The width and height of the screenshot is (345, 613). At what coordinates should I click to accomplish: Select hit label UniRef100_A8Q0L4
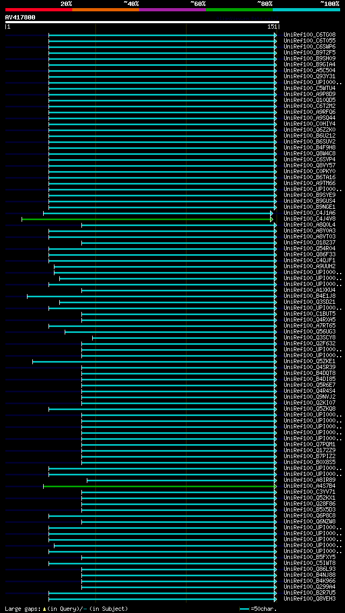coord(309,225)
